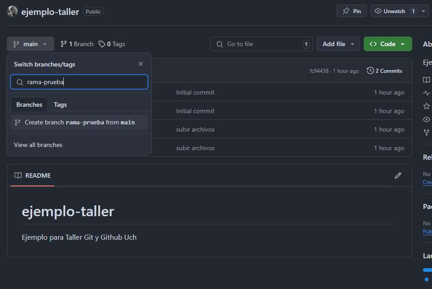Select the README tab

pyautogui.click(x=33, y=175)
